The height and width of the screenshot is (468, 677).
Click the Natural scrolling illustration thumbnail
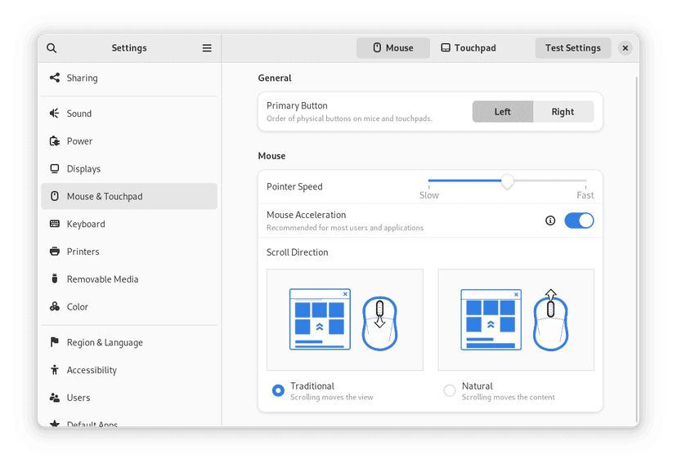pos(516,319)
